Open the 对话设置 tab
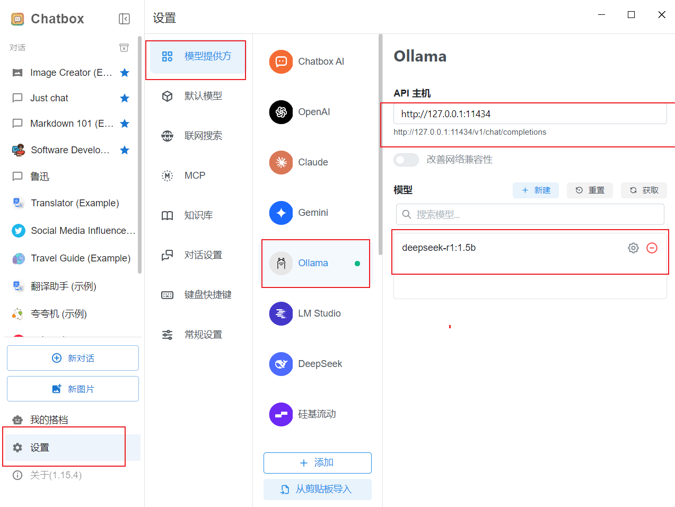This screenshot has width=675, height=507. tap(197, 255)
